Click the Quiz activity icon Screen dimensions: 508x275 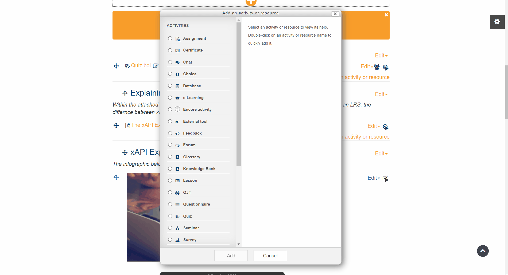177,216
